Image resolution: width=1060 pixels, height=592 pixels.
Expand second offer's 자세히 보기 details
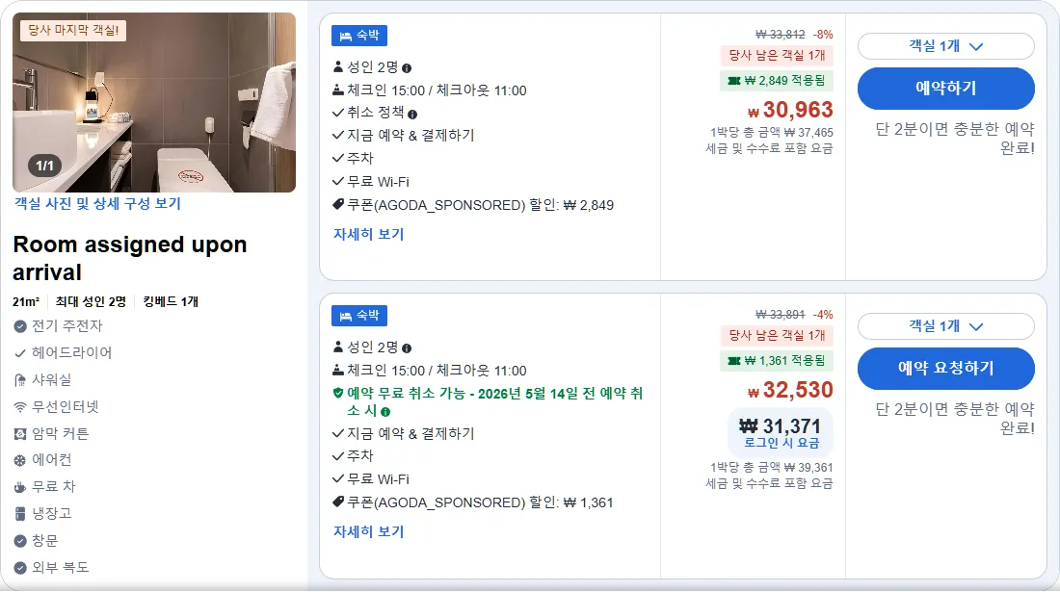[x=368, y=532]
